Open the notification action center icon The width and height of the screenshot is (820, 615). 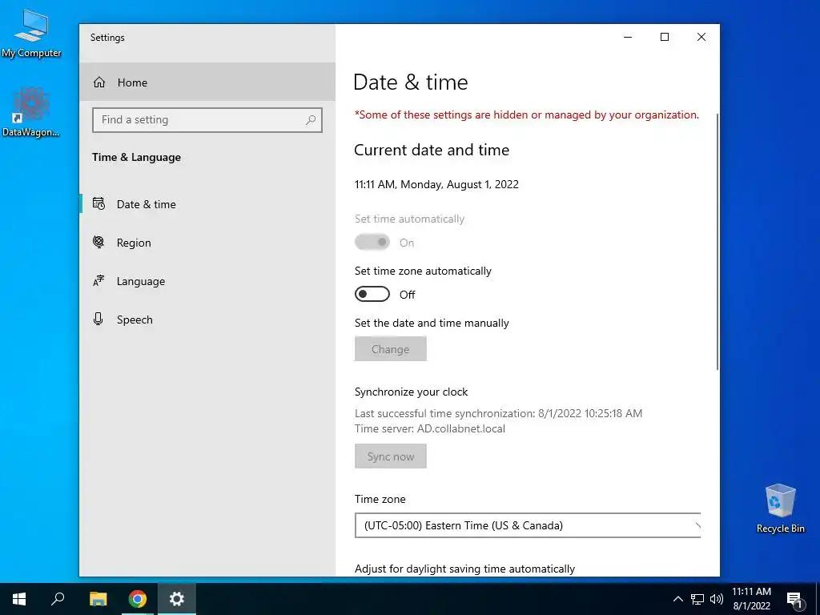click(794, 599)
